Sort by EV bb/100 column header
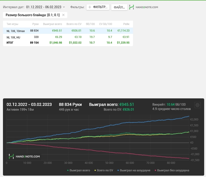The height and width of the screenshot is (177, 206). (x=106, y=24)
